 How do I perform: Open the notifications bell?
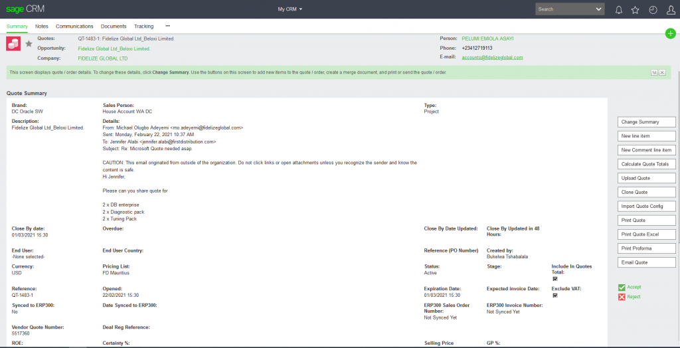[x=619, y=10]
